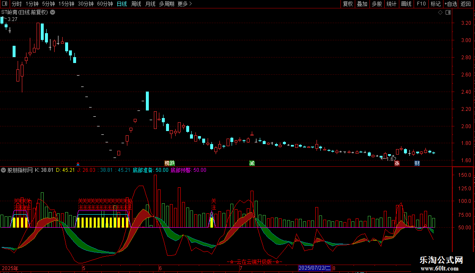This screenshot has width=475, height=273.
Task: Click the K: 38.81 indicator value
Action: click(44, 170)
